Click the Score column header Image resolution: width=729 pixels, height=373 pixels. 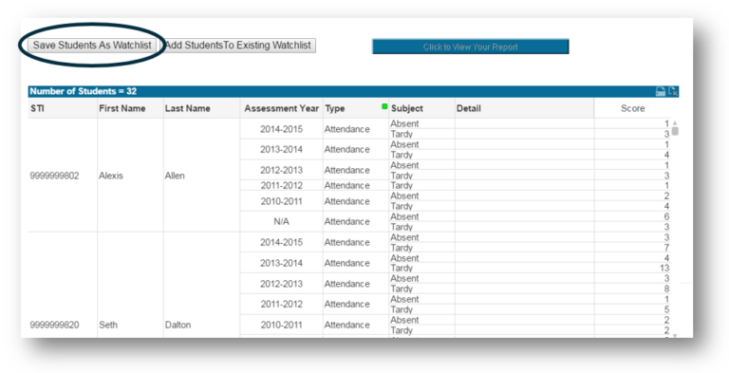(x=633, y=108)
